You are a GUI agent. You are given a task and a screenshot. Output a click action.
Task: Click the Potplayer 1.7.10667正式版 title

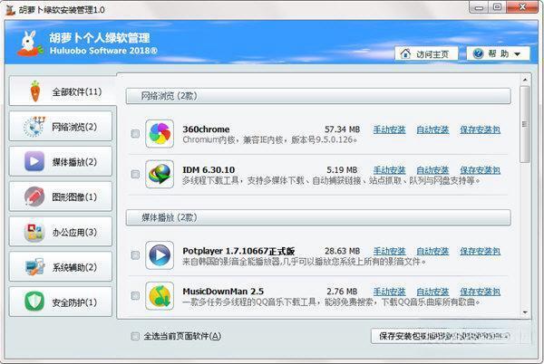pos(238,251)
